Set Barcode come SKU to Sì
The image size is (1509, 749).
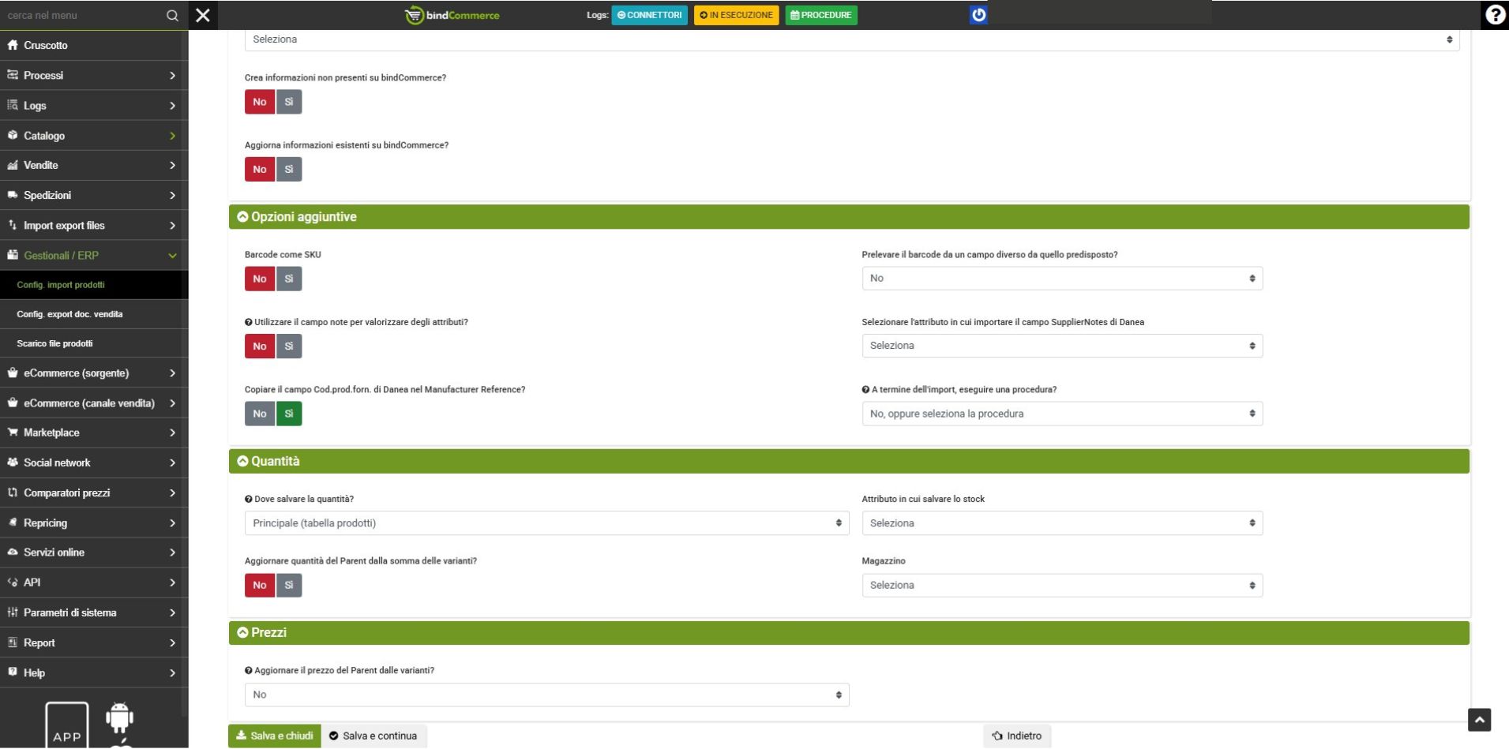coord(289,279)
